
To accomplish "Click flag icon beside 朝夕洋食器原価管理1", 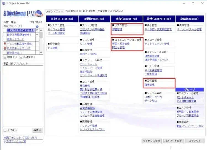I will coord(37,35).
